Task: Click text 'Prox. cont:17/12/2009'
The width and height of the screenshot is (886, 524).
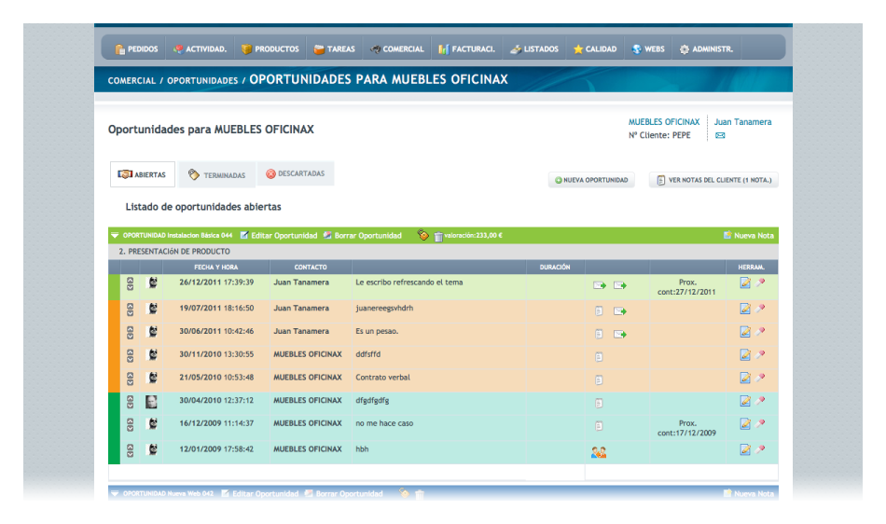Action: click(687, 428)
